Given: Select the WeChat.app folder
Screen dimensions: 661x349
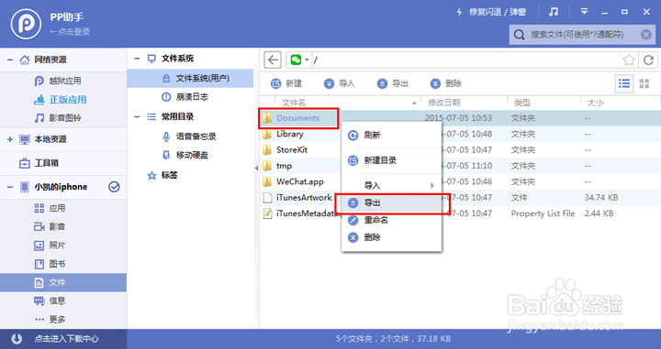Looking at the screenshot, I should (x=299, y=182).
